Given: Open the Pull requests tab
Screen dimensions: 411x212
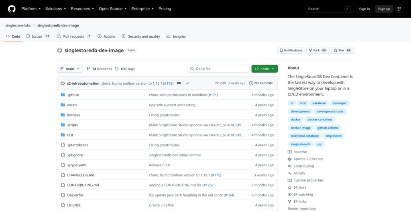Looking at the screenshot, I should (74, 37).
